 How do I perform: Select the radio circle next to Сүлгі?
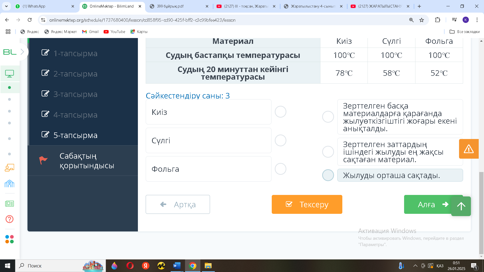coord(280,140)
